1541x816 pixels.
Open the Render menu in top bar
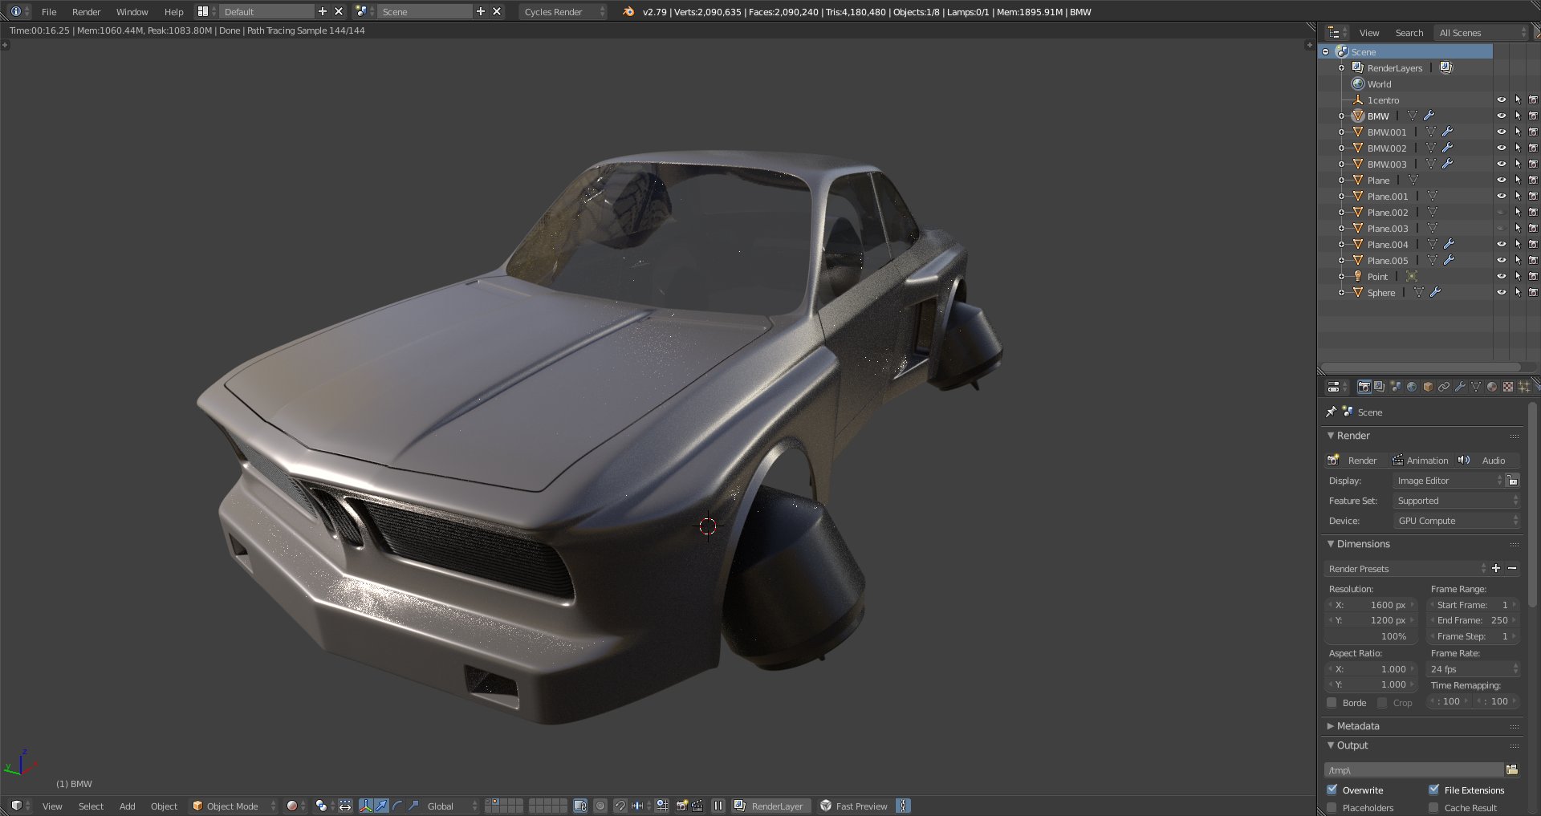coord(86,11)
